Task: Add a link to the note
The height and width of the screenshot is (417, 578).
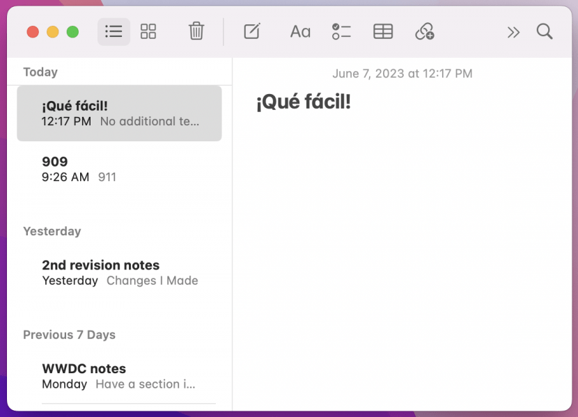Action: [x=425, y=31]
